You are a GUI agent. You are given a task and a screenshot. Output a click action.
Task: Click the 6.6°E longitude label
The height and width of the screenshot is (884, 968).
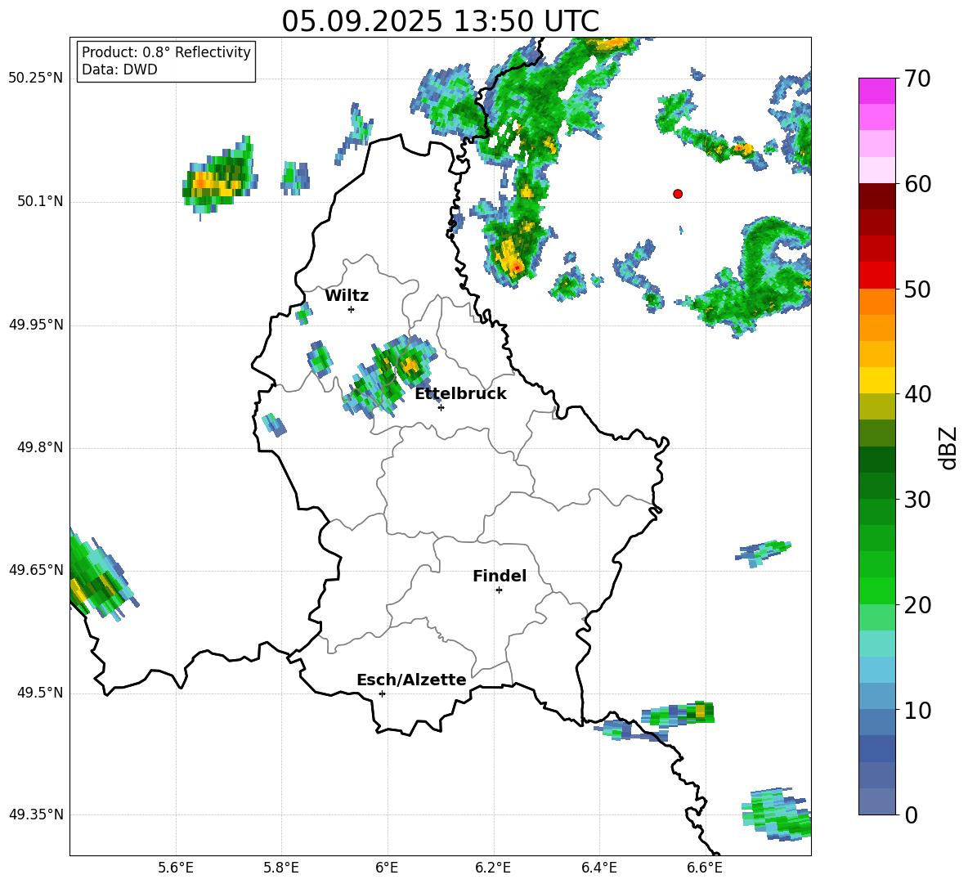(705, 868)
